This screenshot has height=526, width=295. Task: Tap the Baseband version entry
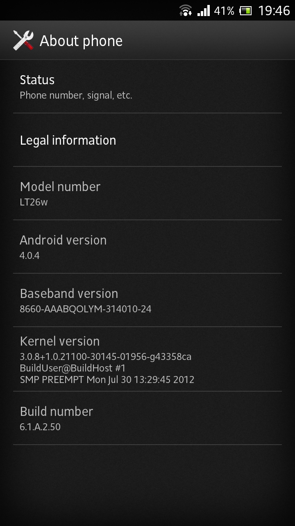(x=147, y=300)
